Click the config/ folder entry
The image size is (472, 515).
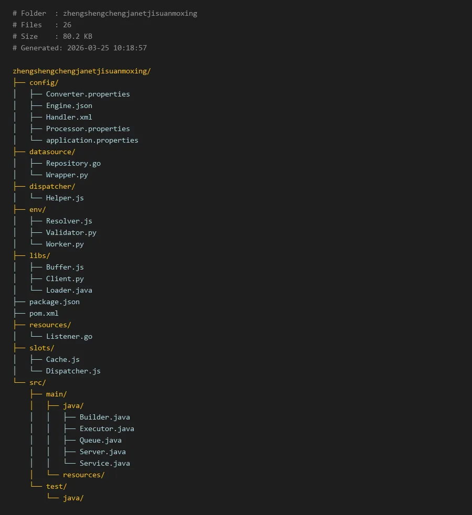pyautogui.click(x=44, y=82)
